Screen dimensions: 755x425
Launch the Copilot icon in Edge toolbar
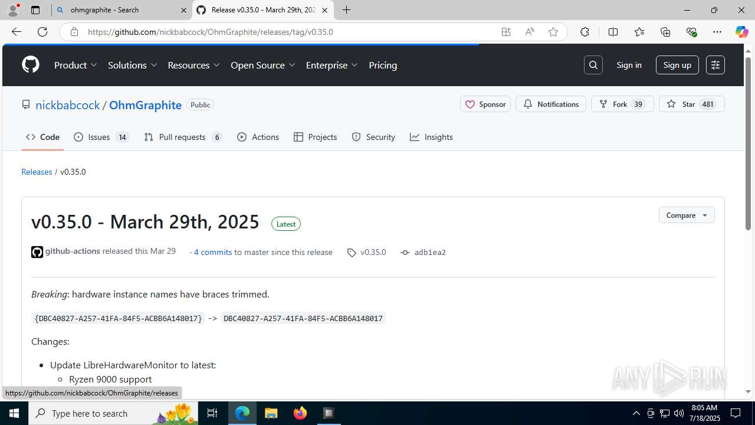tap(741, 32)
